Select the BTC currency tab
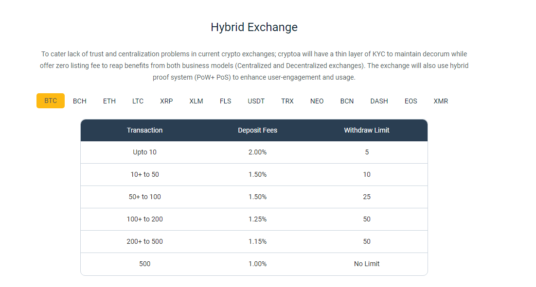Screen dimensions: 536x287 click(51, 101)
